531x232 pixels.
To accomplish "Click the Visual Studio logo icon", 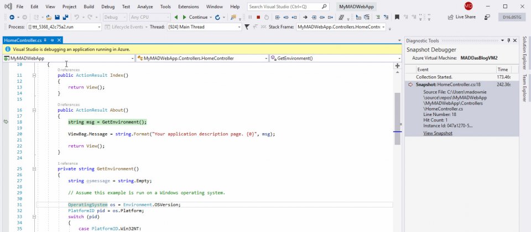I will point(7,7).
